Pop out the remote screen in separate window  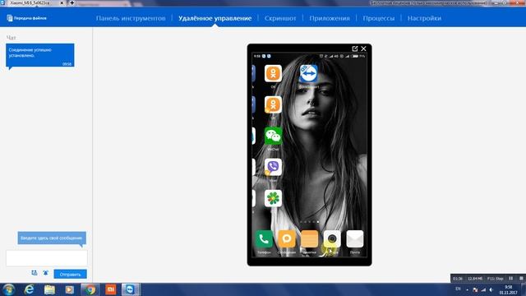(355, 49)
